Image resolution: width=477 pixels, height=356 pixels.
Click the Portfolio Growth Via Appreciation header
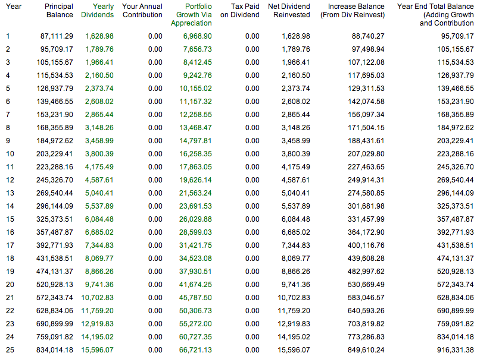click(191, 15)
